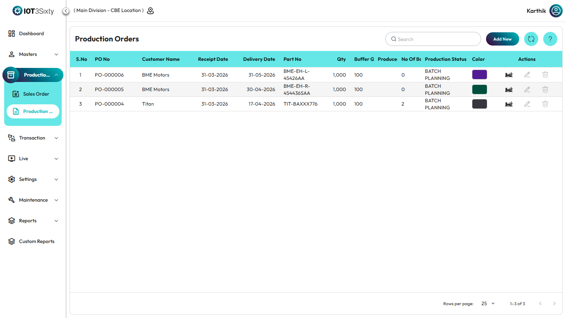The height and width of the screenshot is (318, 566).
Task: Expand the Transaction menu section
Action: pos(33,138)
